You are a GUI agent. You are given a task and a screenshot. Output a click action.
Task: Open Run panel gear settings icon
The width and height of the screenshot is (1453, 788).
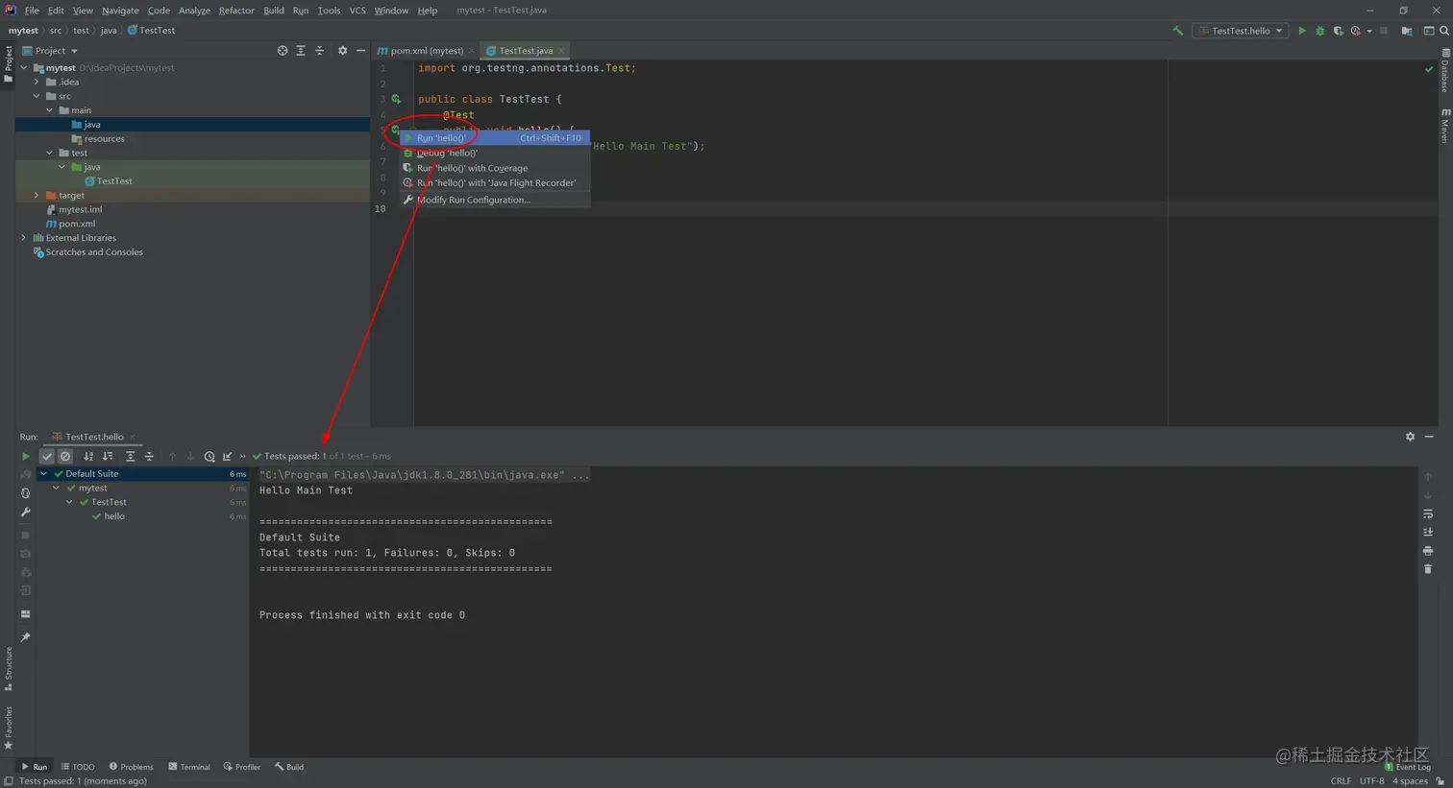click(1410, 437)
